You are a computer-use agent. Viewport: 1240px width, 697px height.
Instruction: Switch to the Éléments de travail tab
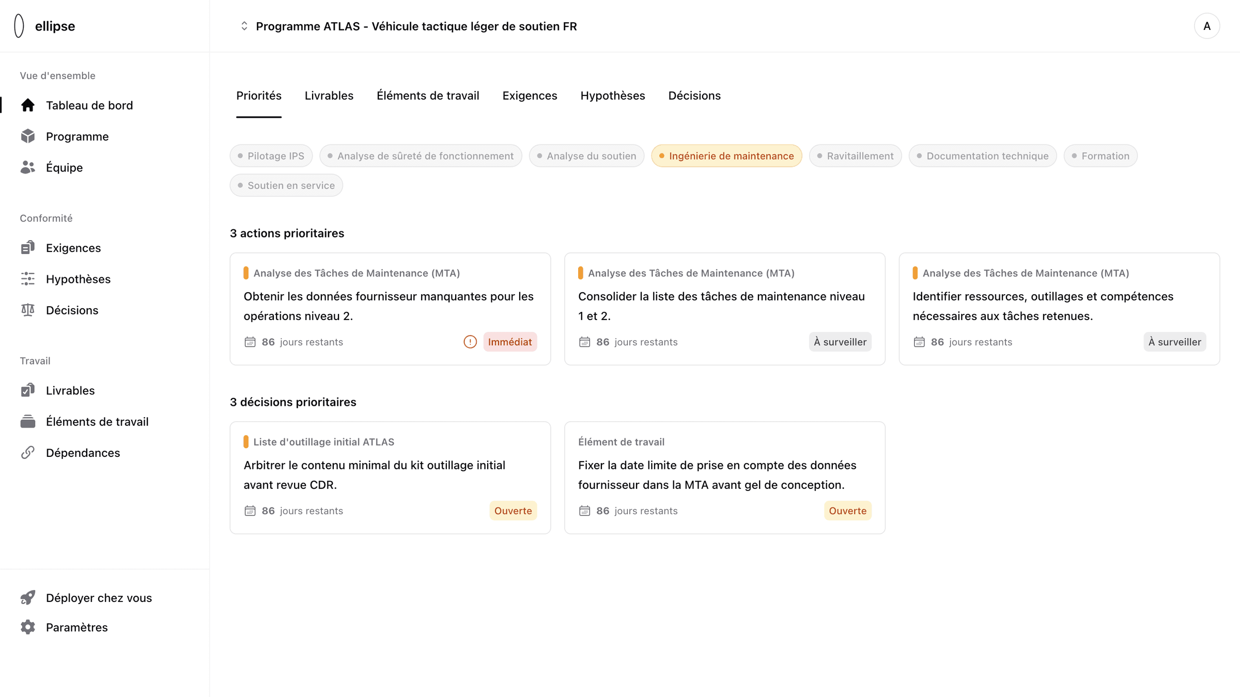tap(428, 96)
